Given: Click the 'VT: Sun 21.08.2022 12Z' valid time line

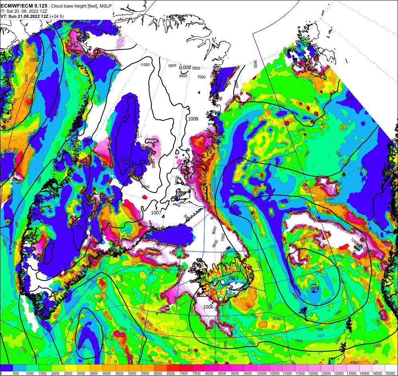Looking at the screenshot, I should click(x=25, y=16).
